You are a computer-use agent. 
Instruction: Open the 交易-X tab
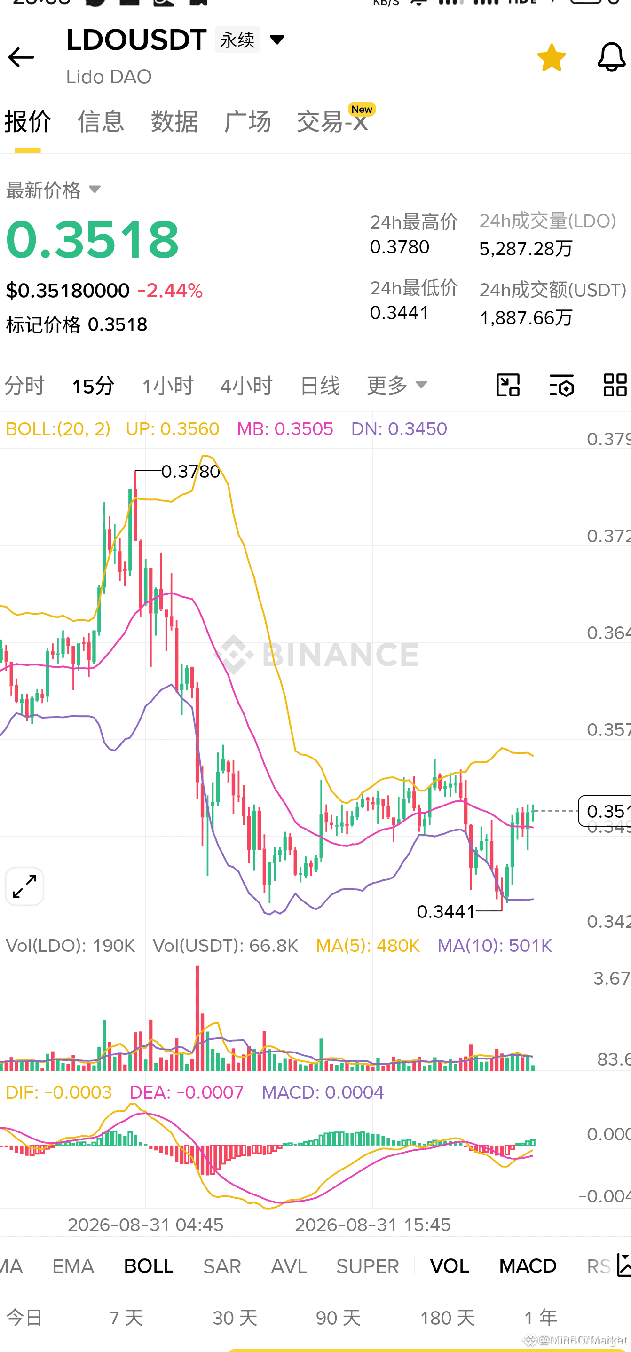click(333, 122)
